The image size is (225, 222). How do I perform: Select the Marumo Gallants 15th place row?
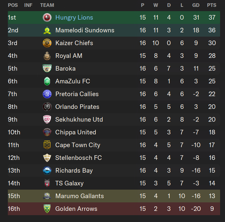(x=114, y=196)
